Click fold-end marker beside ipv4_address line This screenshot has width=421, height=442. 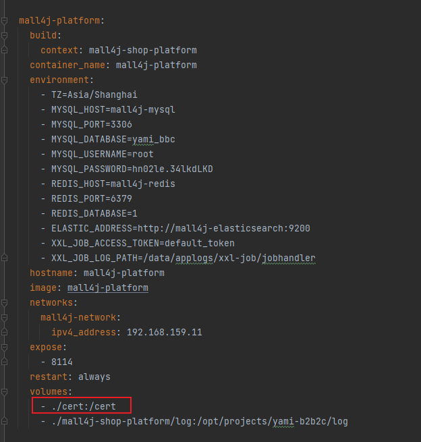pos(5,332)
